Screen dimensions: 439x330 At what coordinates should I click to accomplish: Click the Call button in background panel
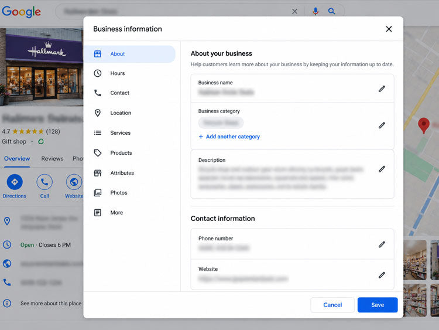[44, 187]
